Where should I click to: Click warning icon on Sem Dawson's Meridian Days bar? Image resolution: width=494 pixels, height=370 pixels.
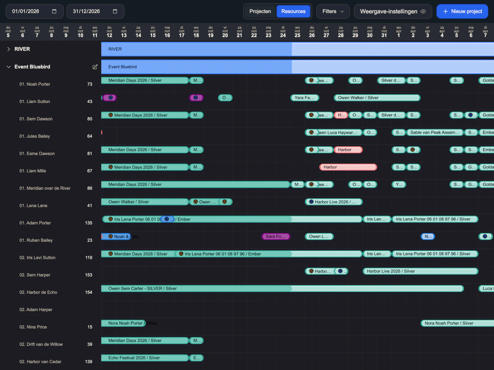coord(110,115)
